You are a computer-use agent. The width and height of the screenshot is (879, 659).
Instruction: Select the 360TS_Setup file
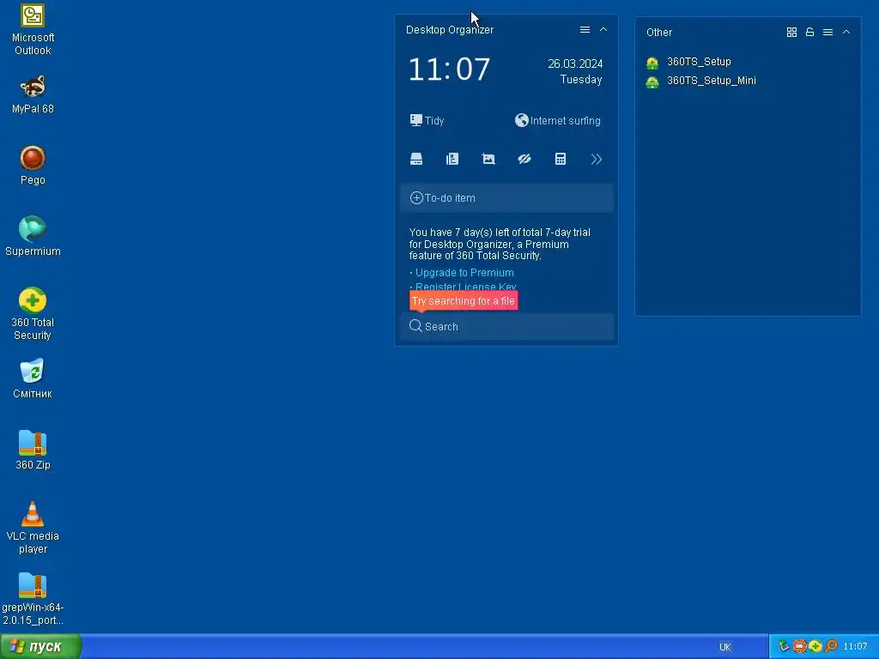pos(699,62)
